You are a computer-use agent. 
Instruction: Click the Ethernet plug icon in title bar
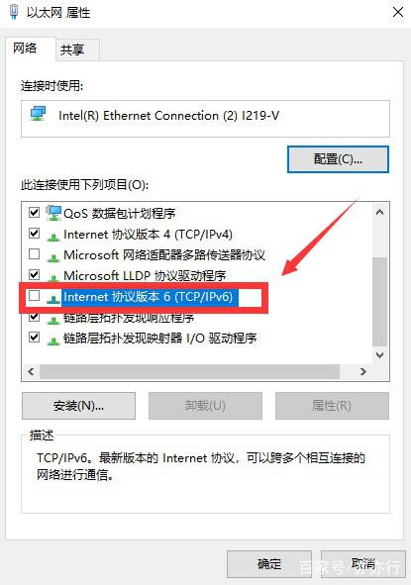(14, 12)
